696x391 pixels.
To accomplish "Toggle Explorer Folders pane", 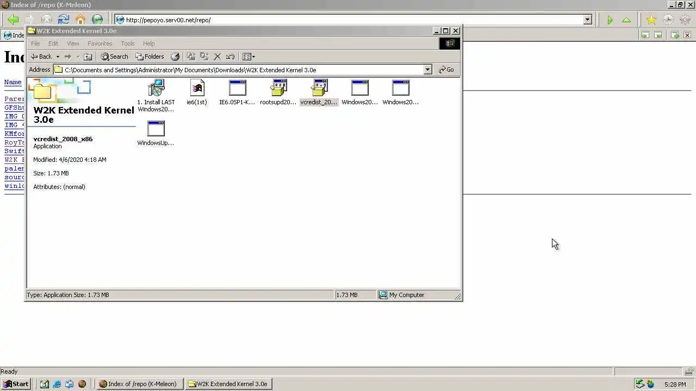I will point(150,56).
